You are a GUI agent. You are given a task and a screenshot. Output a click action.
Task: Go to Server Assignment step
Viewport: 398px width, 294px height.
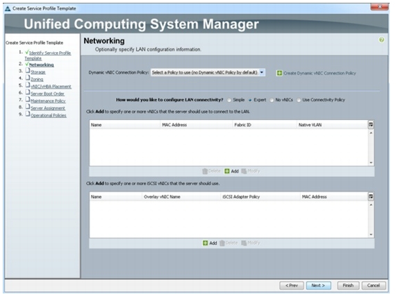click(x=48, y=108)
